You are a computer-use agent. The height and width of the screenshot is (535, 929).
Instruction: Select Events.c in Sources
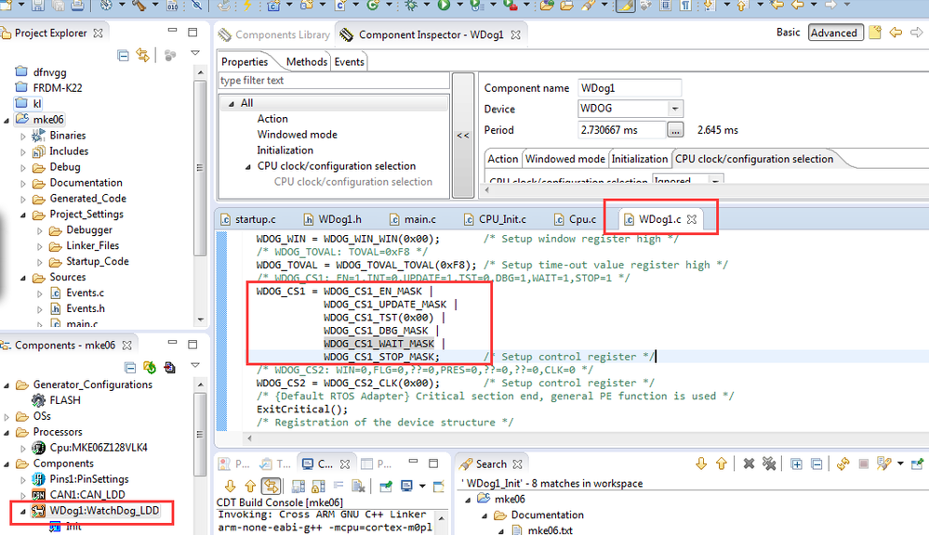[x=85, y=293]
